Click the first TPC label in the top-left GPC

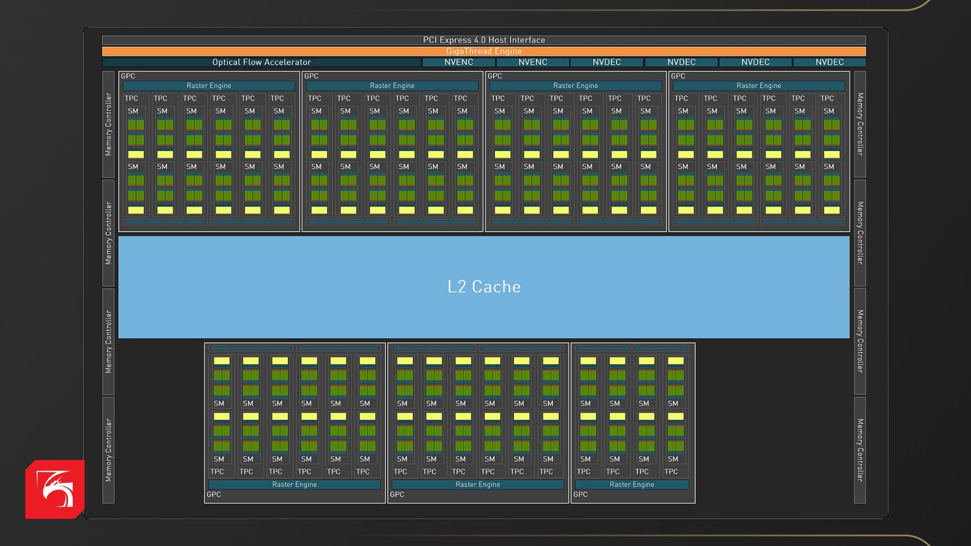(131, 99)
